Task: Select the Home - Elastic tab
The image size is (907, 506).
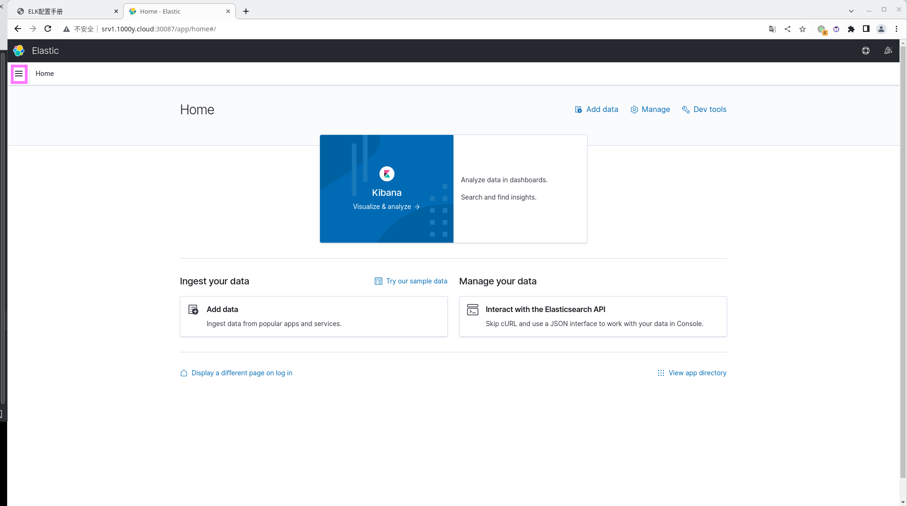Action: coord(179,11)
